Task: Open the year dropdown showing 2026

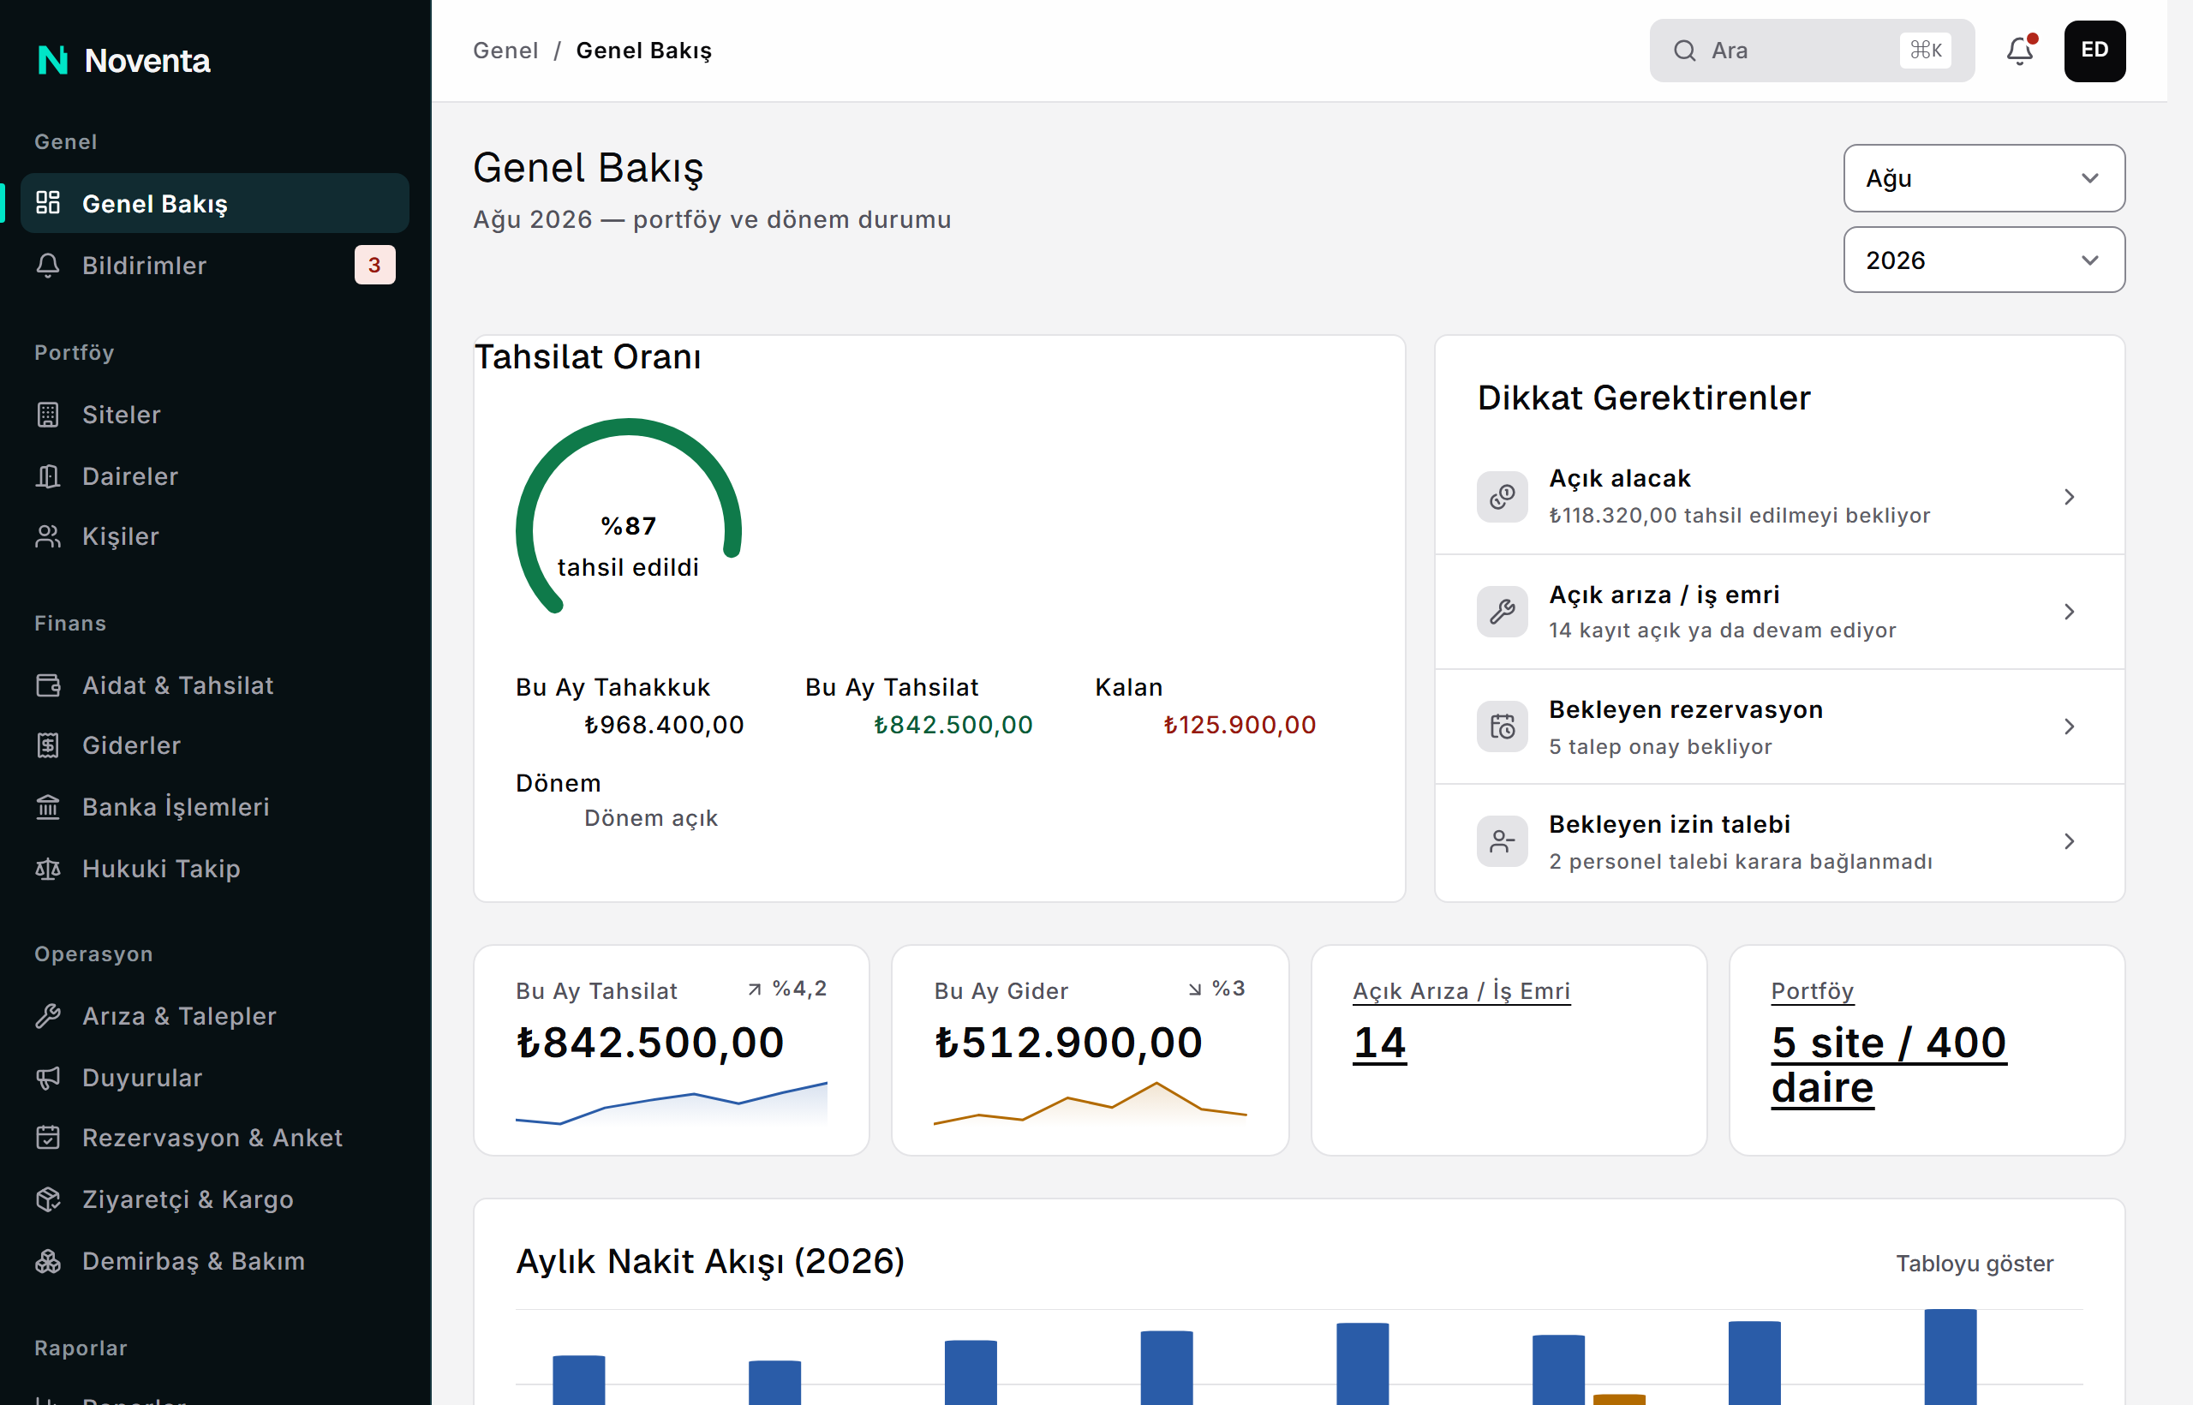Action: tap(1984, 260)
